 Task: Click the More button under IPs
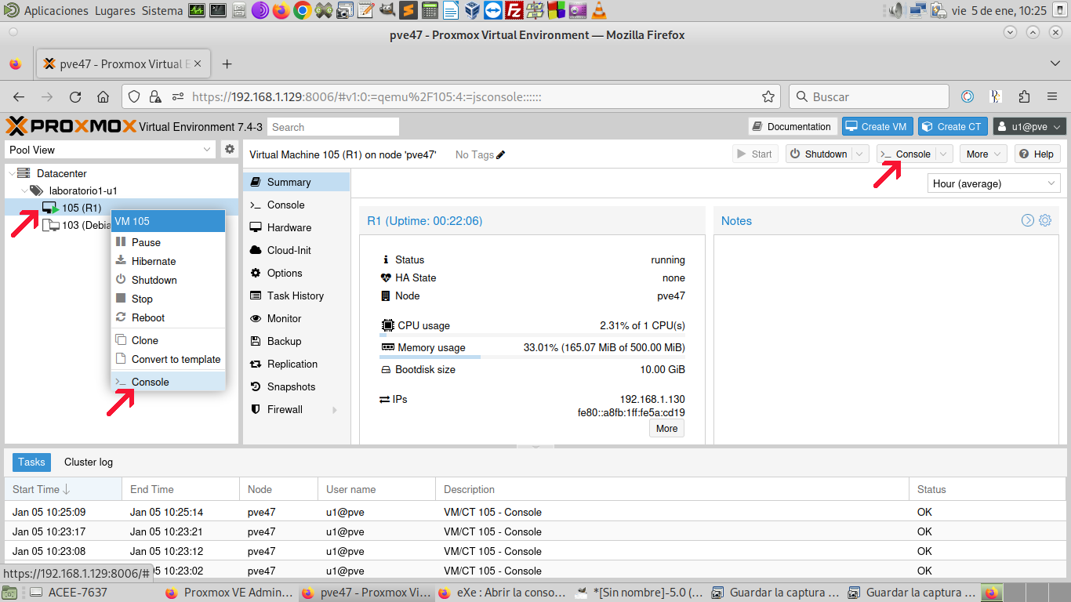click(x=666, y=428)
